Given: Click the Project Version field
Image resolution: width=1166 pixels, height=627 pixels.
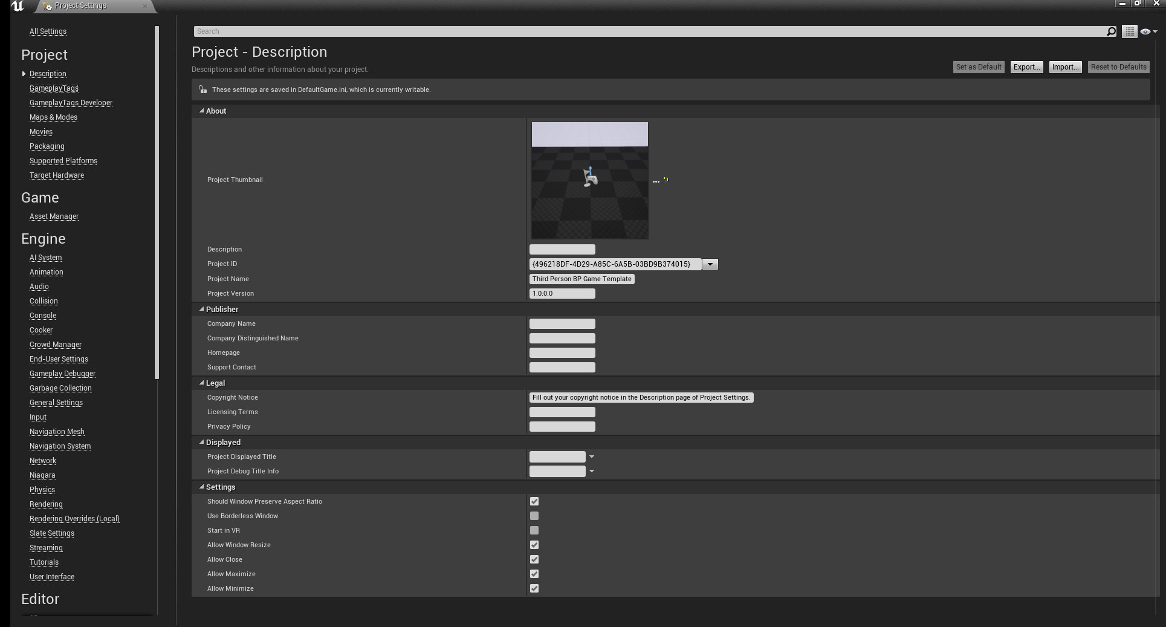Looking at the screenshot, I should (562, 293).
